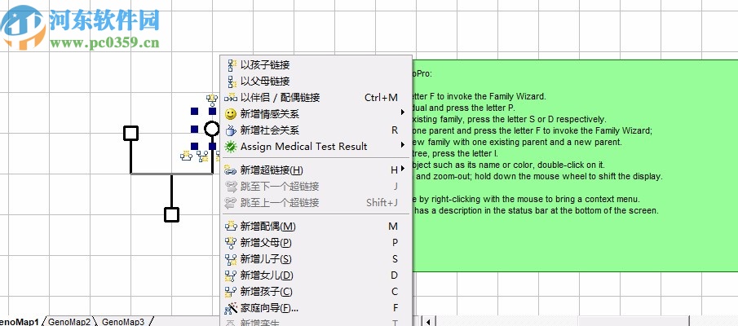Viewport: 738px width, 326px height.
Task: Select the female circle symbol on canvas
Action: click(x=212, y=129)
